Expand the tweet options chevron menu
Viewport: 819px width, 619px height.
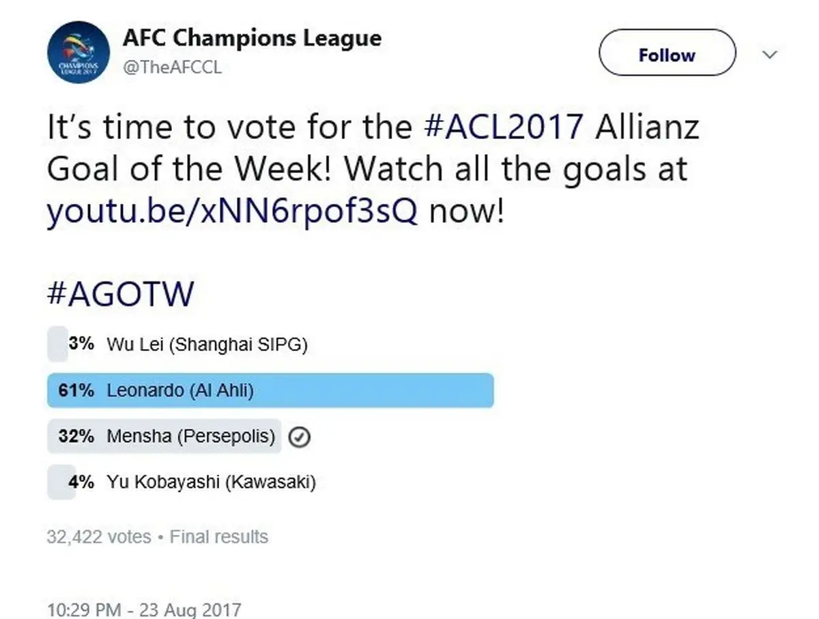[769, 55]
